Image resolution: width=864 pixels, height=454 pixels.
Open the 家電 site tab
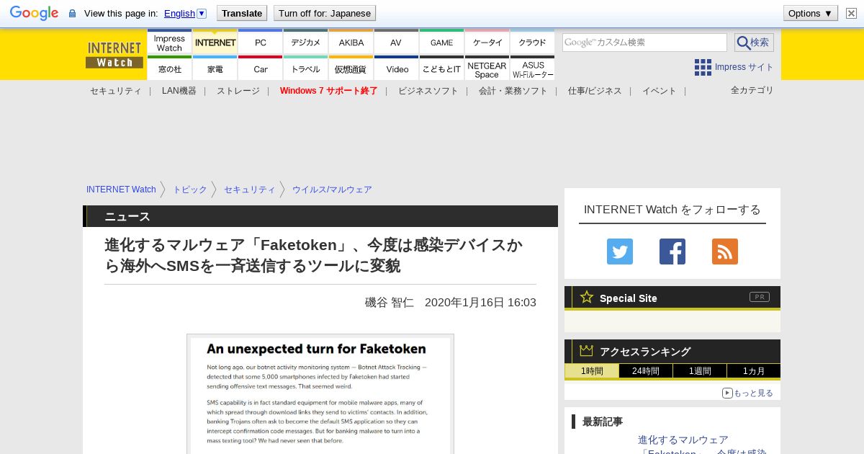point(215,68)
